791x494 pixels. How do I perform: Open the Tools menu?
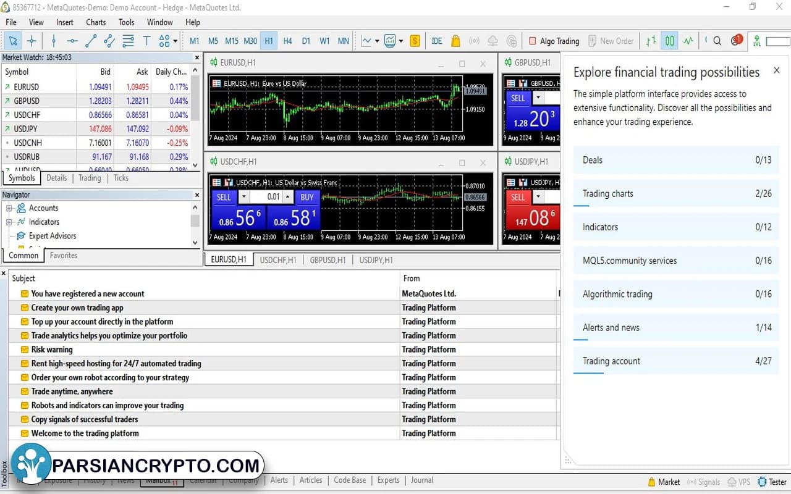pyautogui.click(x=127, y=22)
